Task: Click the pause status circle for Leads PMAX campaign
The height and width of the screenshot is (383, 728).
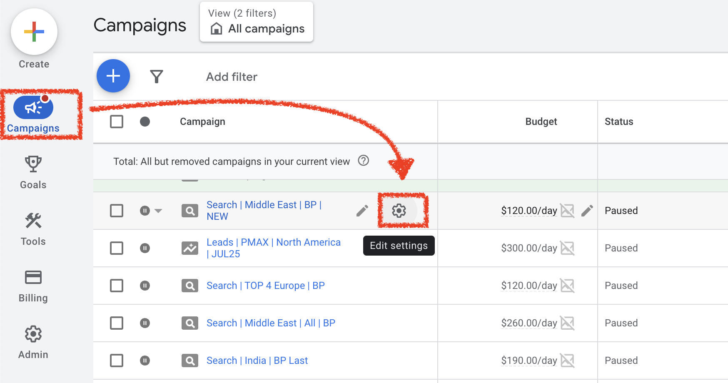Action: tap(145, 248)
